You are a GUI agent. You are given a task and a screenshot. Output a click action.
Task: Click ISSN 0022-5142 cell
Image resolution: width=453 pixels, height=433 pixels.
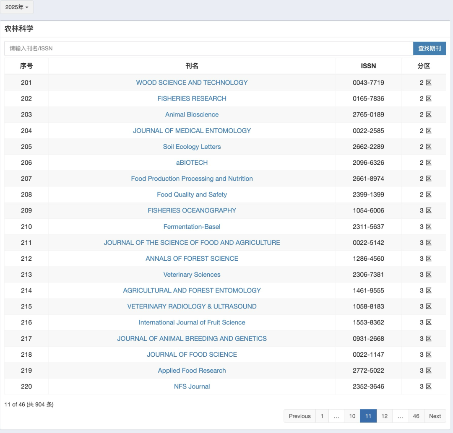click(x=368, y=242)
